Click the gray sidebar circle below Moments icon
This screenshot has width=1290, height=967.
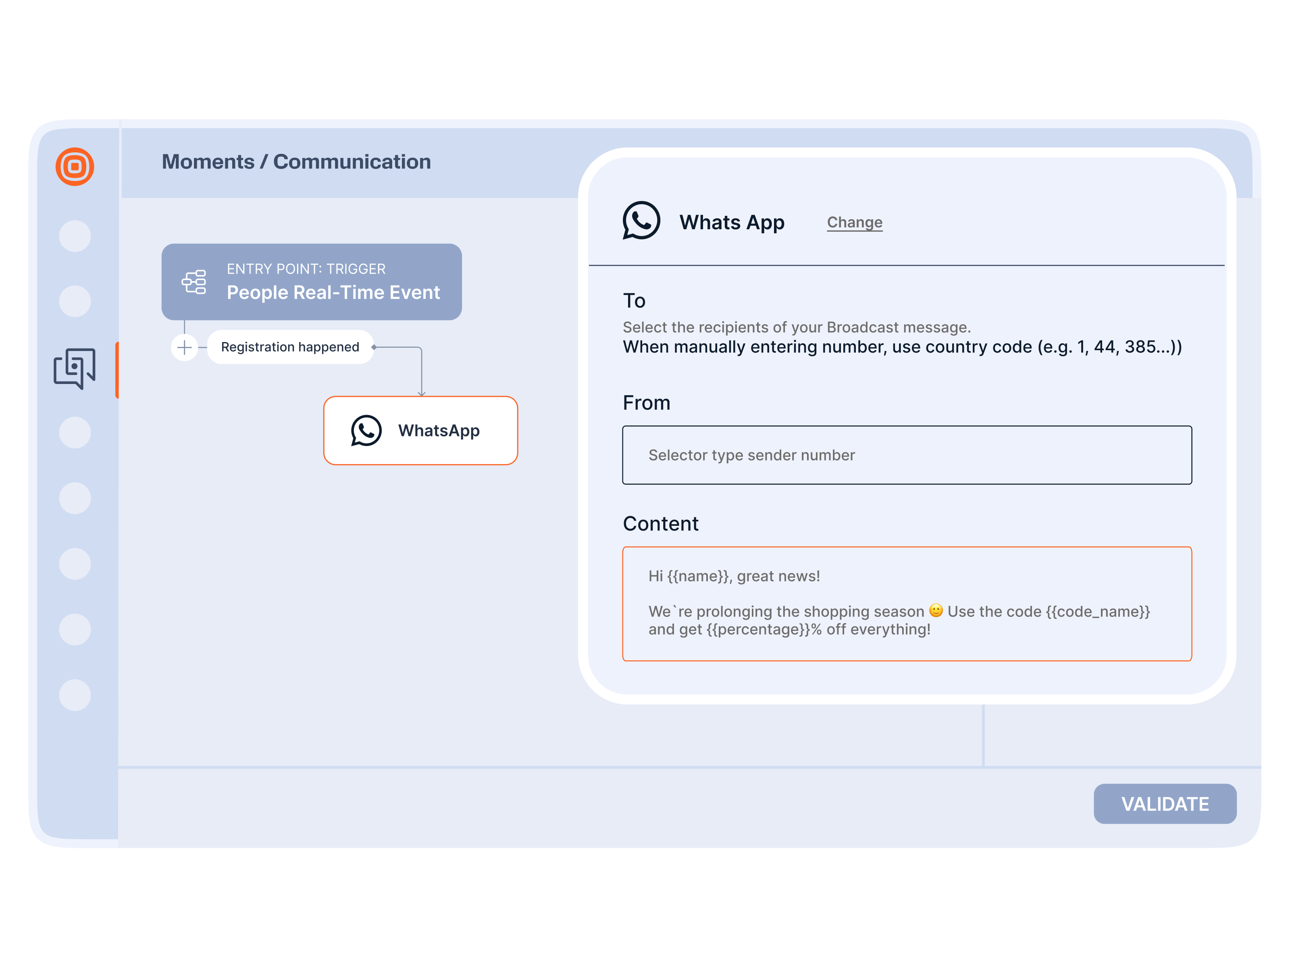[x=75, y=432]
